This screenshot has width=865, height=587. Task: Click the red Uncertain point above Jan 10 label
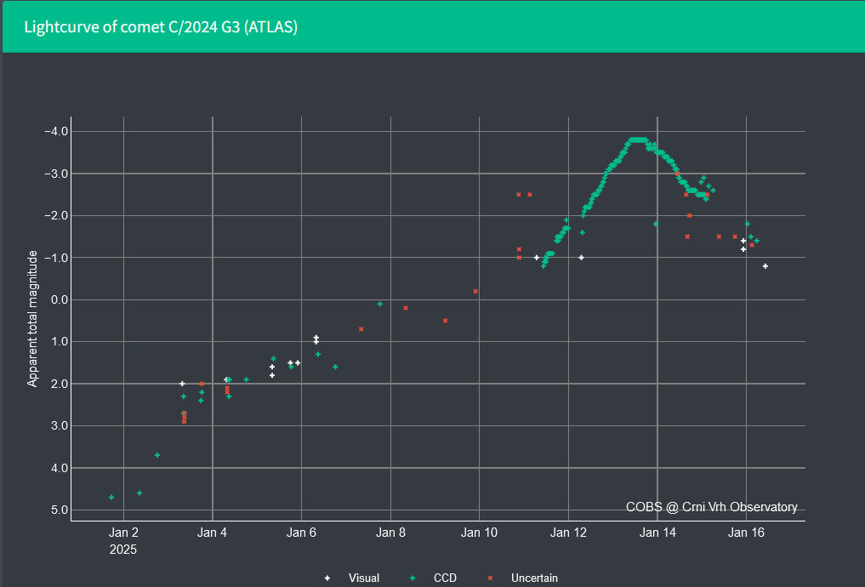475,291
